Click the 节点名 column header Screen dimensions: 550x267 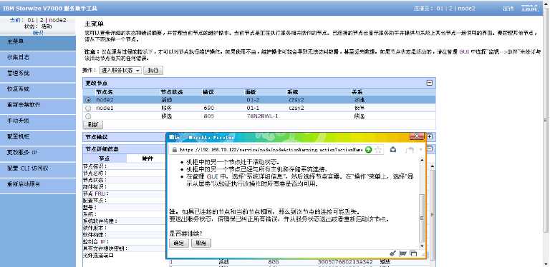pos(104,92)
